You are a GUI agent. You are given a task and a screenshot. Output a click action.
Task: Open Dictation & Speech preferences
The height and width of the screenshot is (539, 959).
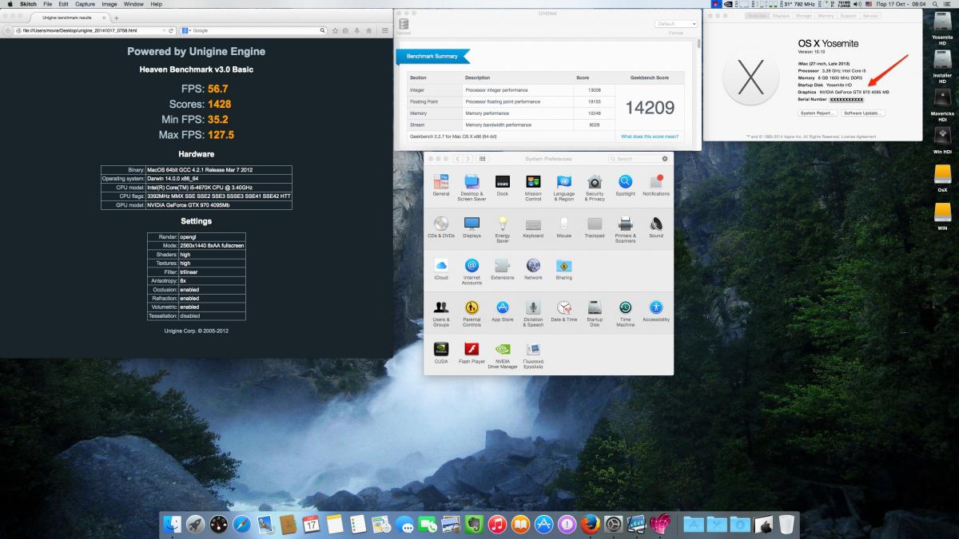click(533, 312)
